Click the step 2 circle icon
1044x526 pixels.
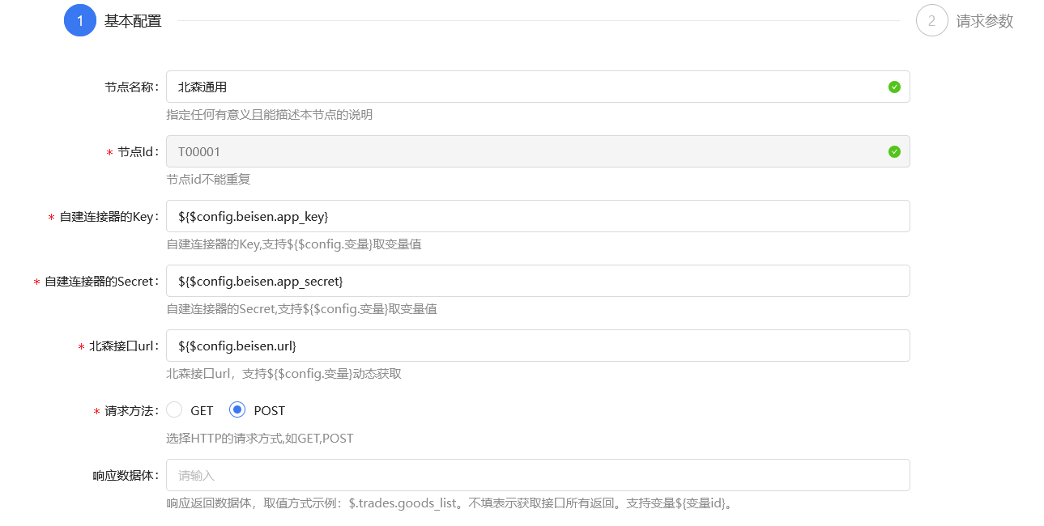[x=931, y=21]
